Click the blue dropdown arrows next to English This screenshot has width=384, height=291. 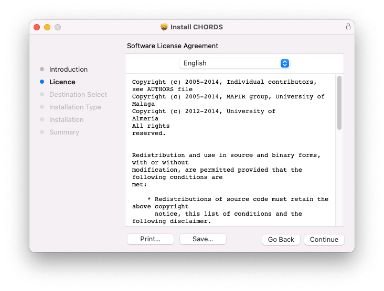(284, 63)
